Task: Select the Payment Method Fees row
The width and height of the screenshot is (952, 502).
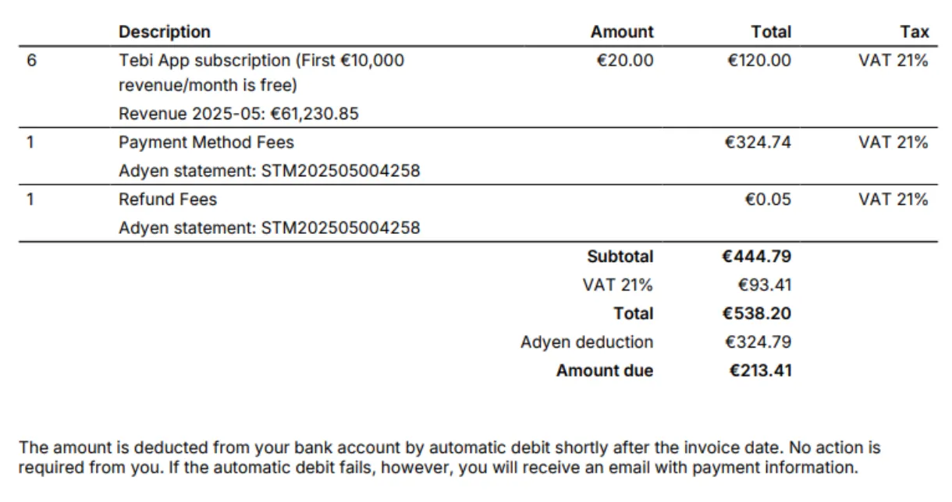Action: pos(478,156)
